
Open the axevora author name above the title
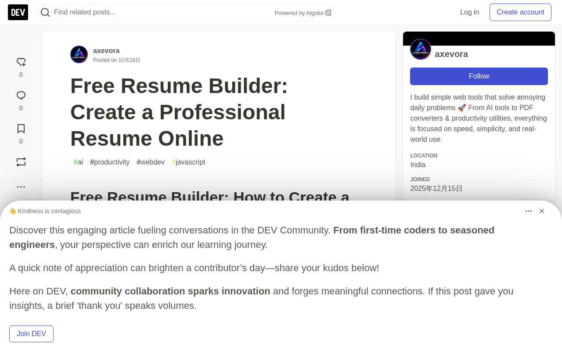click(x=106, y=50)
